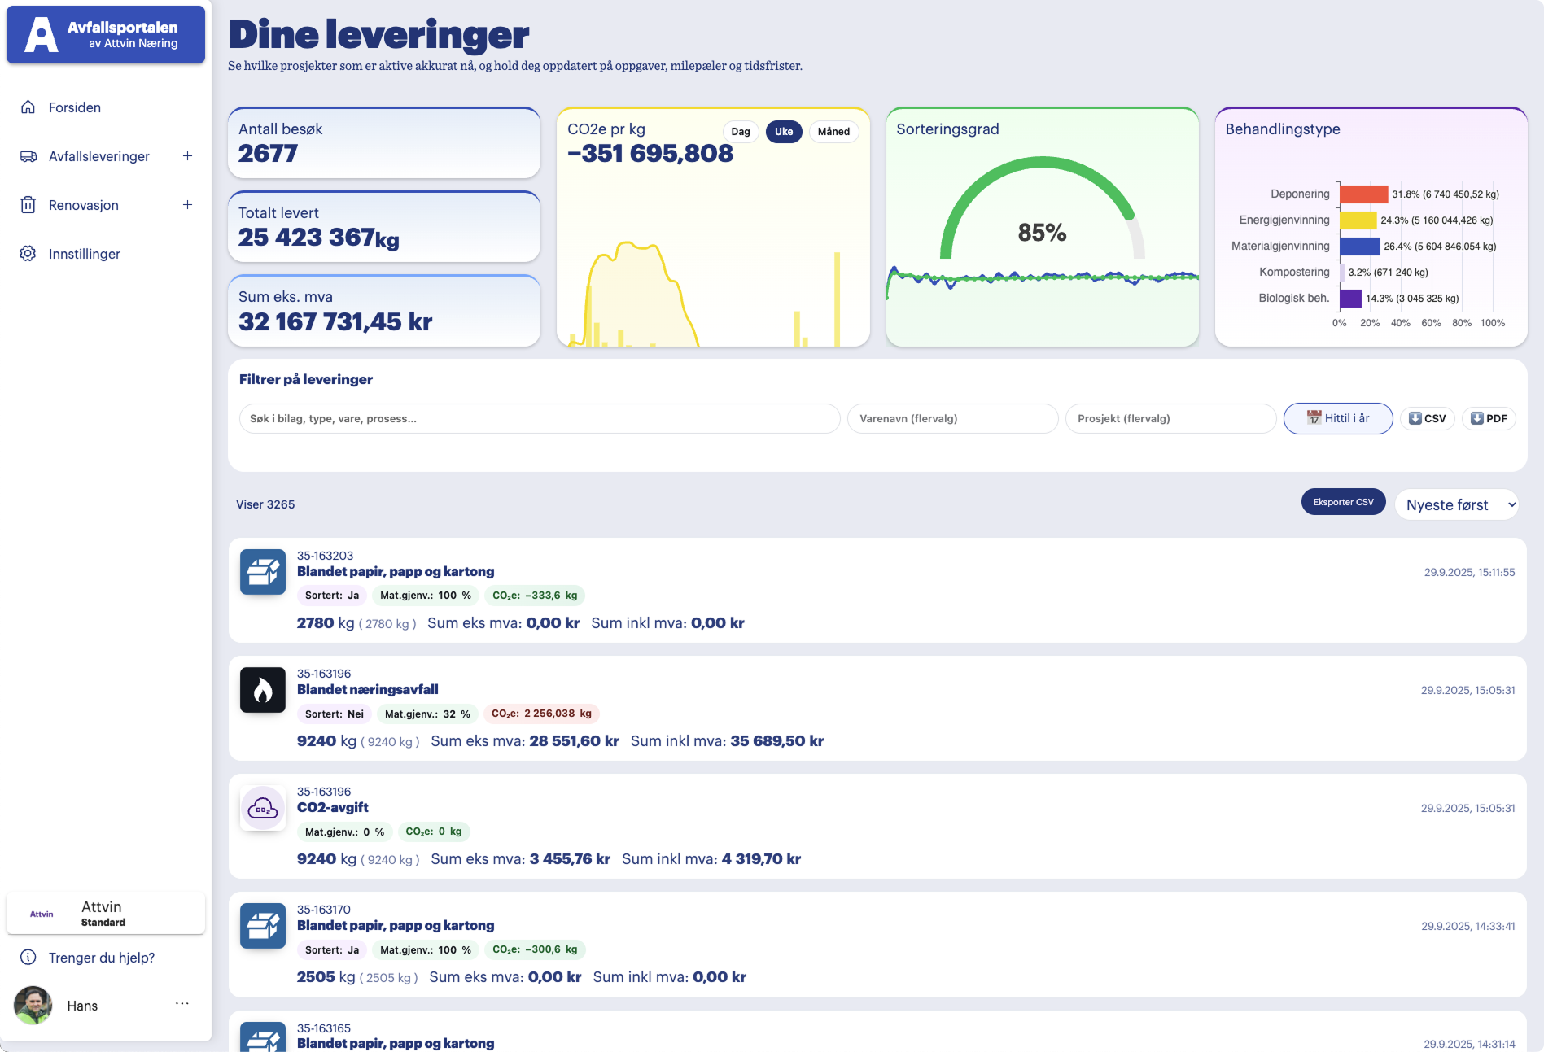Click Hans's profile avatar
1544x1052 pixels.
point(33,1005)
